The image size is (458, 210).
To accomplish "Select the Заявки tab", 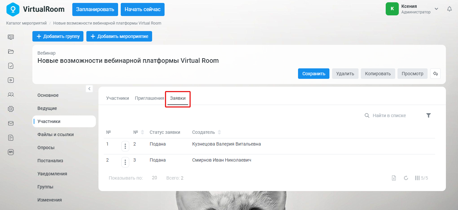I will point(178,98).
